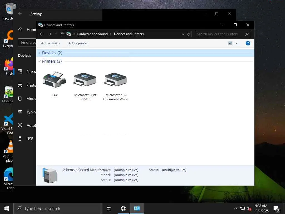The image size is (285, 214).
Task: Open Task View on the taskbar
Action: click(x=109, y=208)
